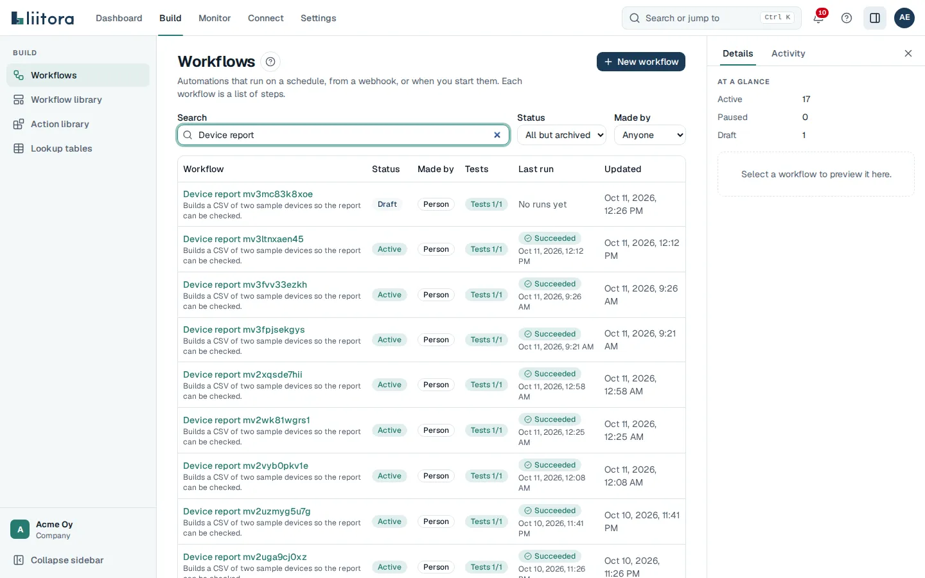Open Device report mv2vyb0pkv1e workflow

point(245,466)
